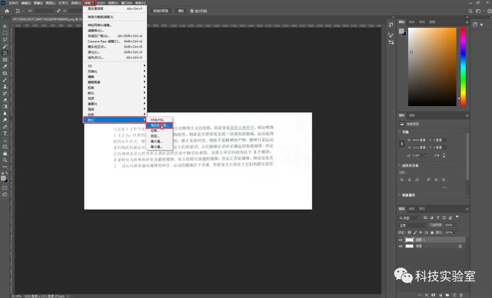Screen dimensions: 492x298
Task: Select the Crop tool
Action: pos(5,53)
